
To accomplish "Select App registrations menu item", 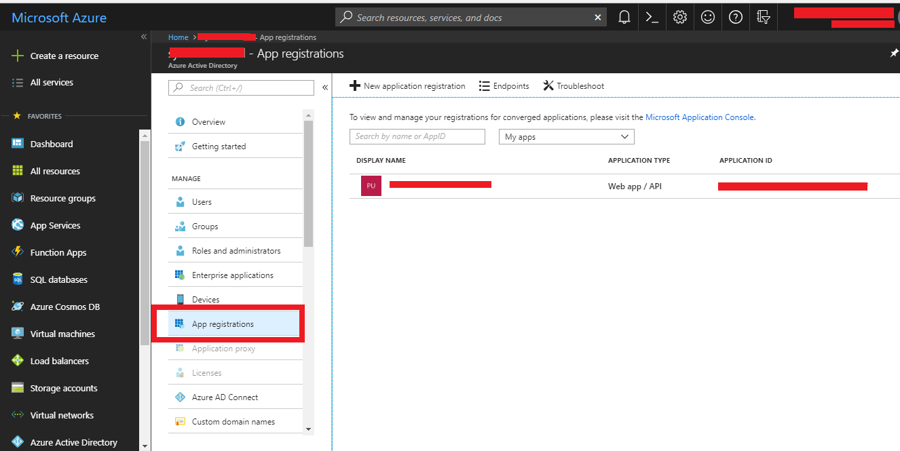I will [235, 324].
